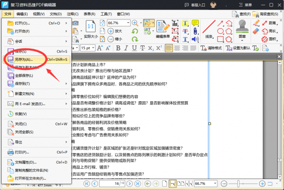Open the 注释(C) menu

coord(73,14)
